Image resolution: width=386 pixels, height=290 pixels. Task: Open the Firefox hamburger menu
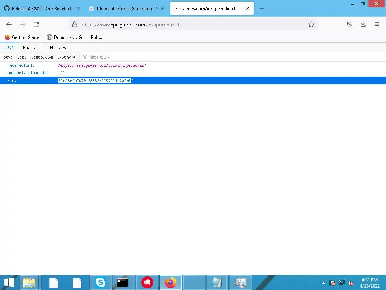coord(377,24)
